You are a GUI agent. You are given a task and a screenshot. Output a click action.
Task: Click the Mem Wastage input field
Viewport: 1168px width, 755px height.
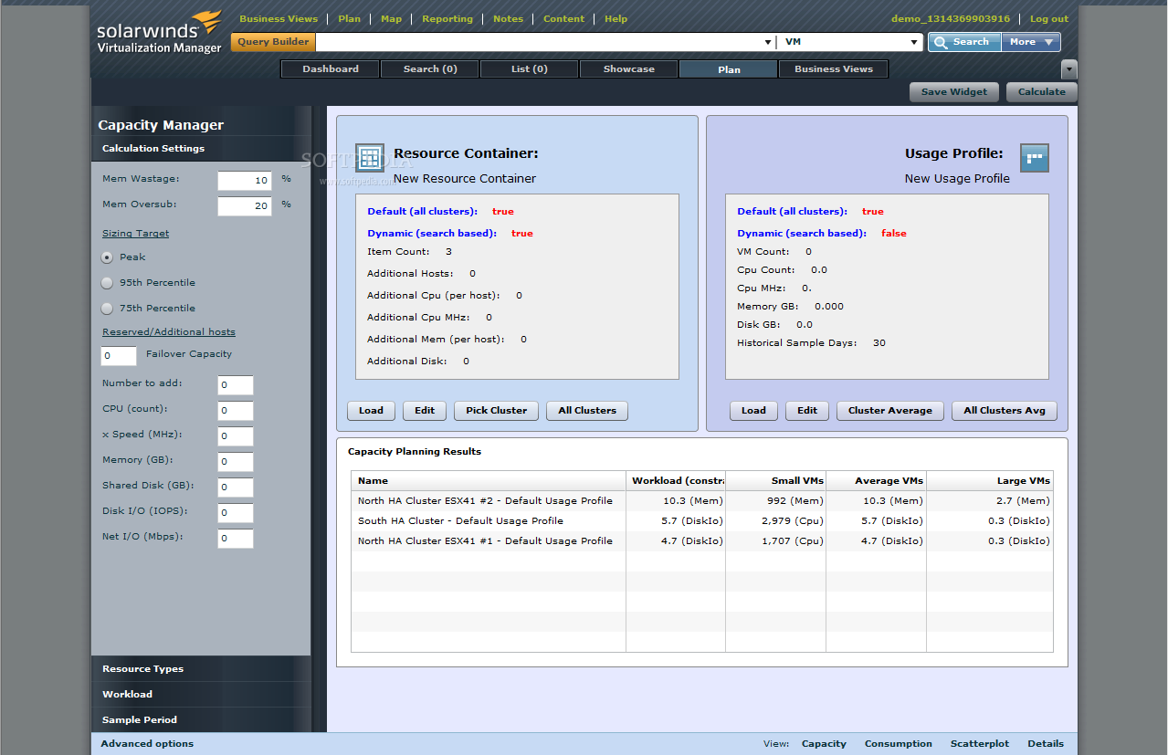244,181
